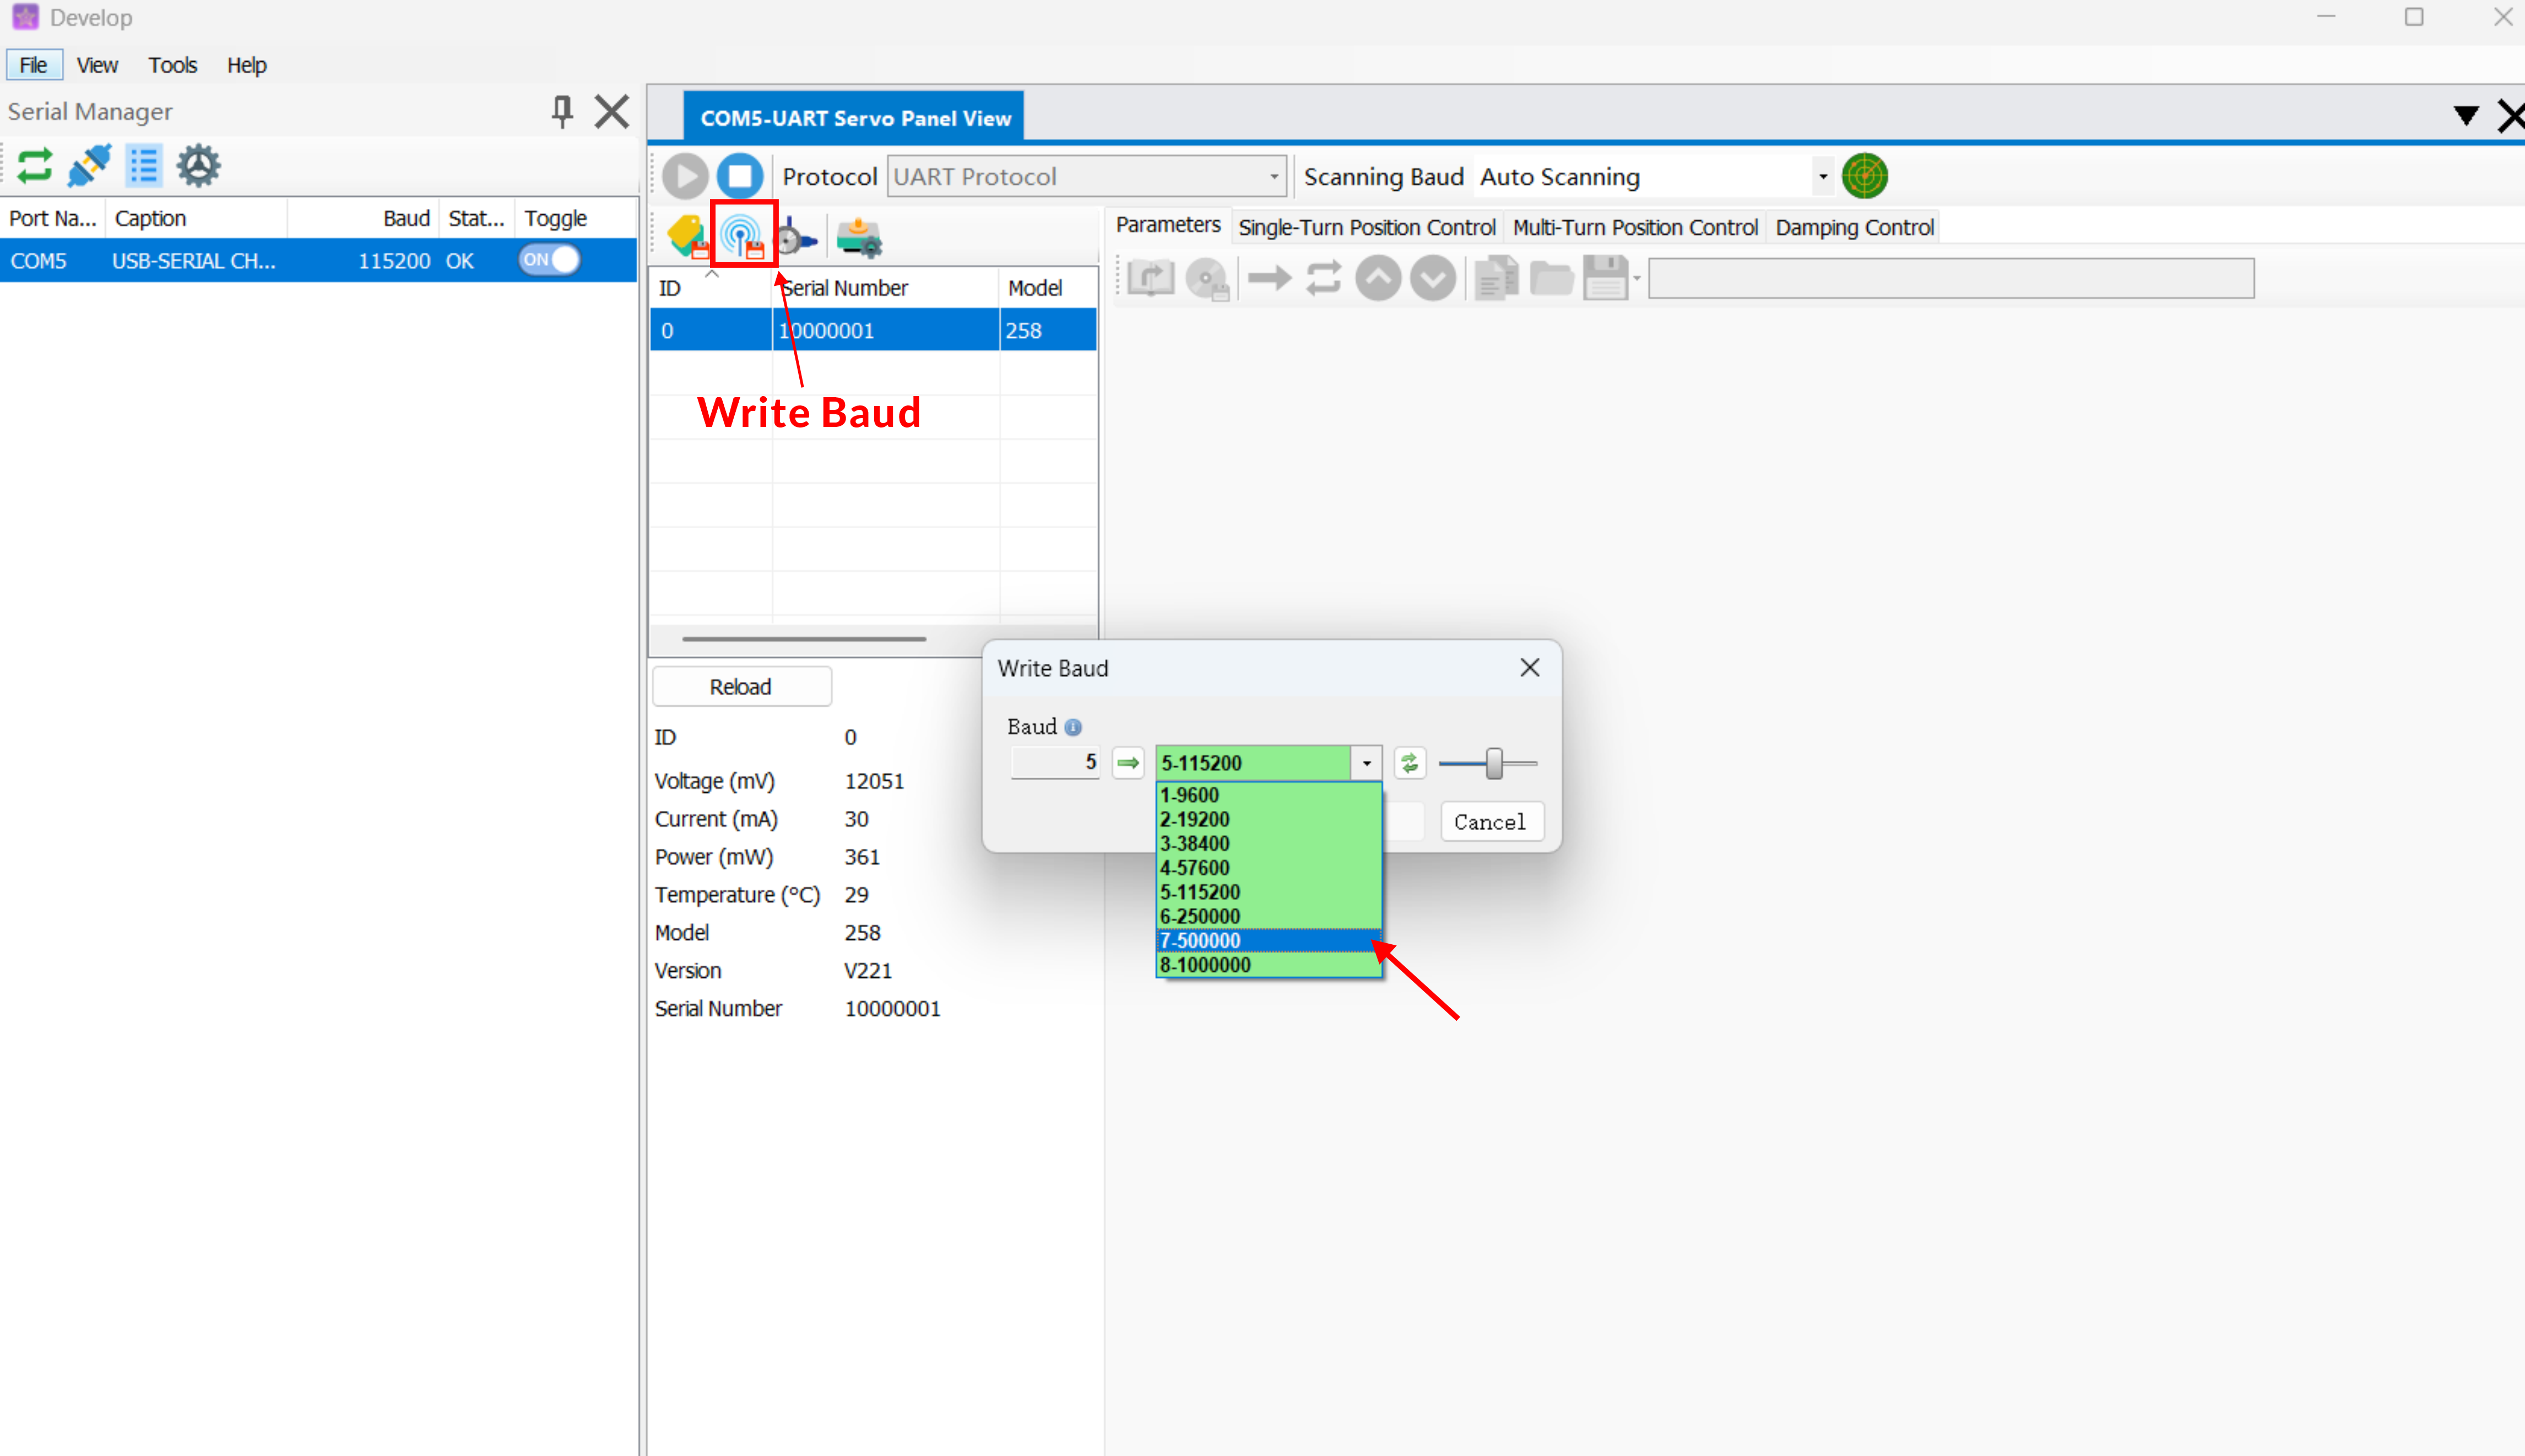Image resolution: width=2525 pixels, height=1456 pixels.
Task: Click the green radar scan icon
Action: click(x=1864, y=176)
